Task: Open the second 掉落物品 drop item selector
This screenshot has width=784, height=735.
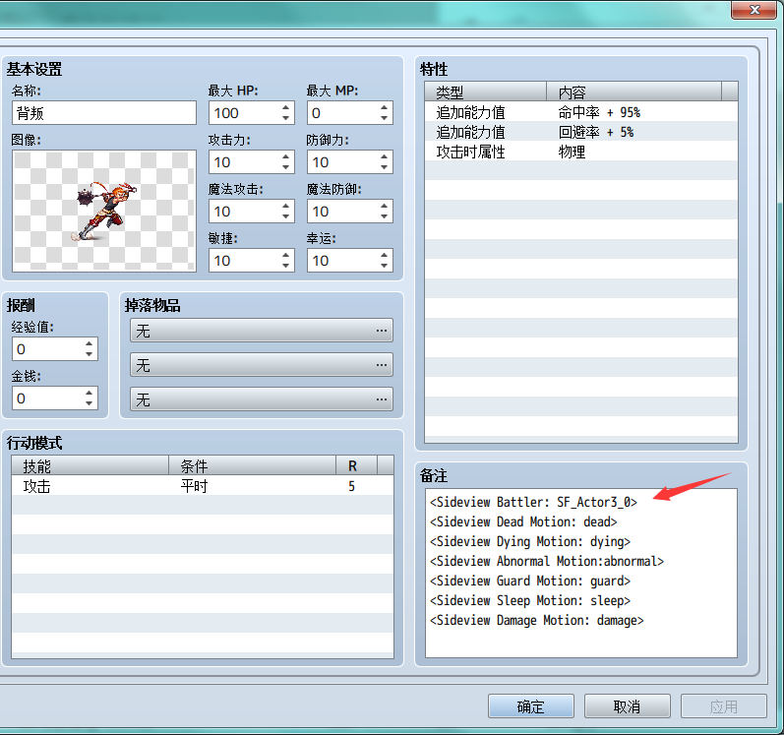Action: coord(262,365)
